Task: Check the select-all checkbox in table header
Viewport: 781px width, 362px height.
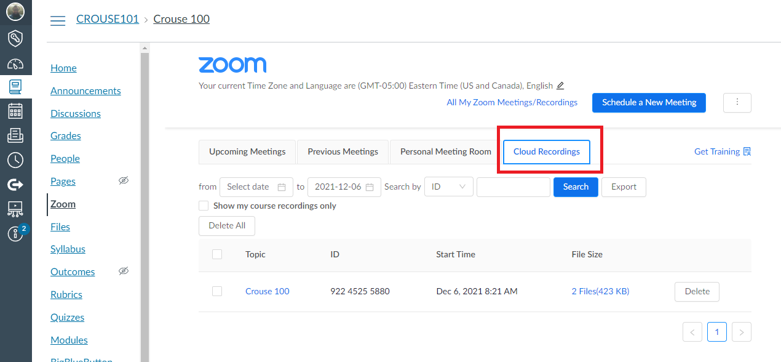Action: tap(216, 254)
